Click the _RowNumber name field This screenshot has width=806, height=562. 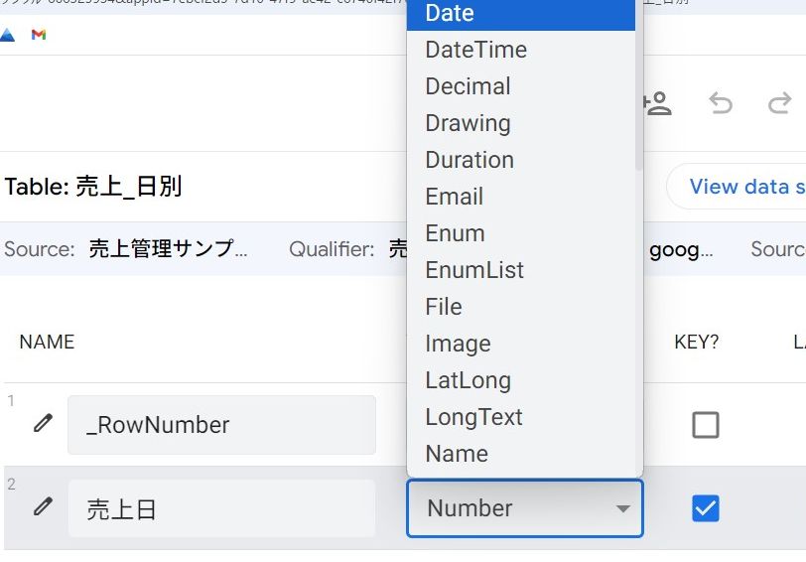221,425
